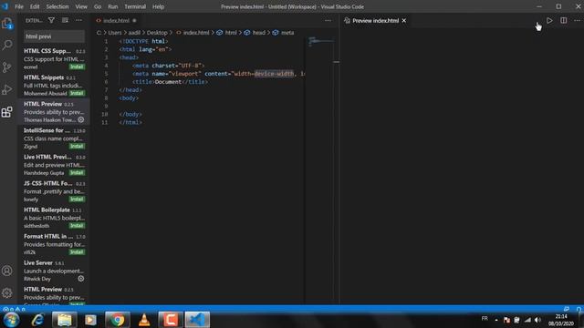The height and width of the screenshot is (328, 584).
Task: Click the FR language indicator in tray
Action: pyautogui.click(x=485, y=319)
